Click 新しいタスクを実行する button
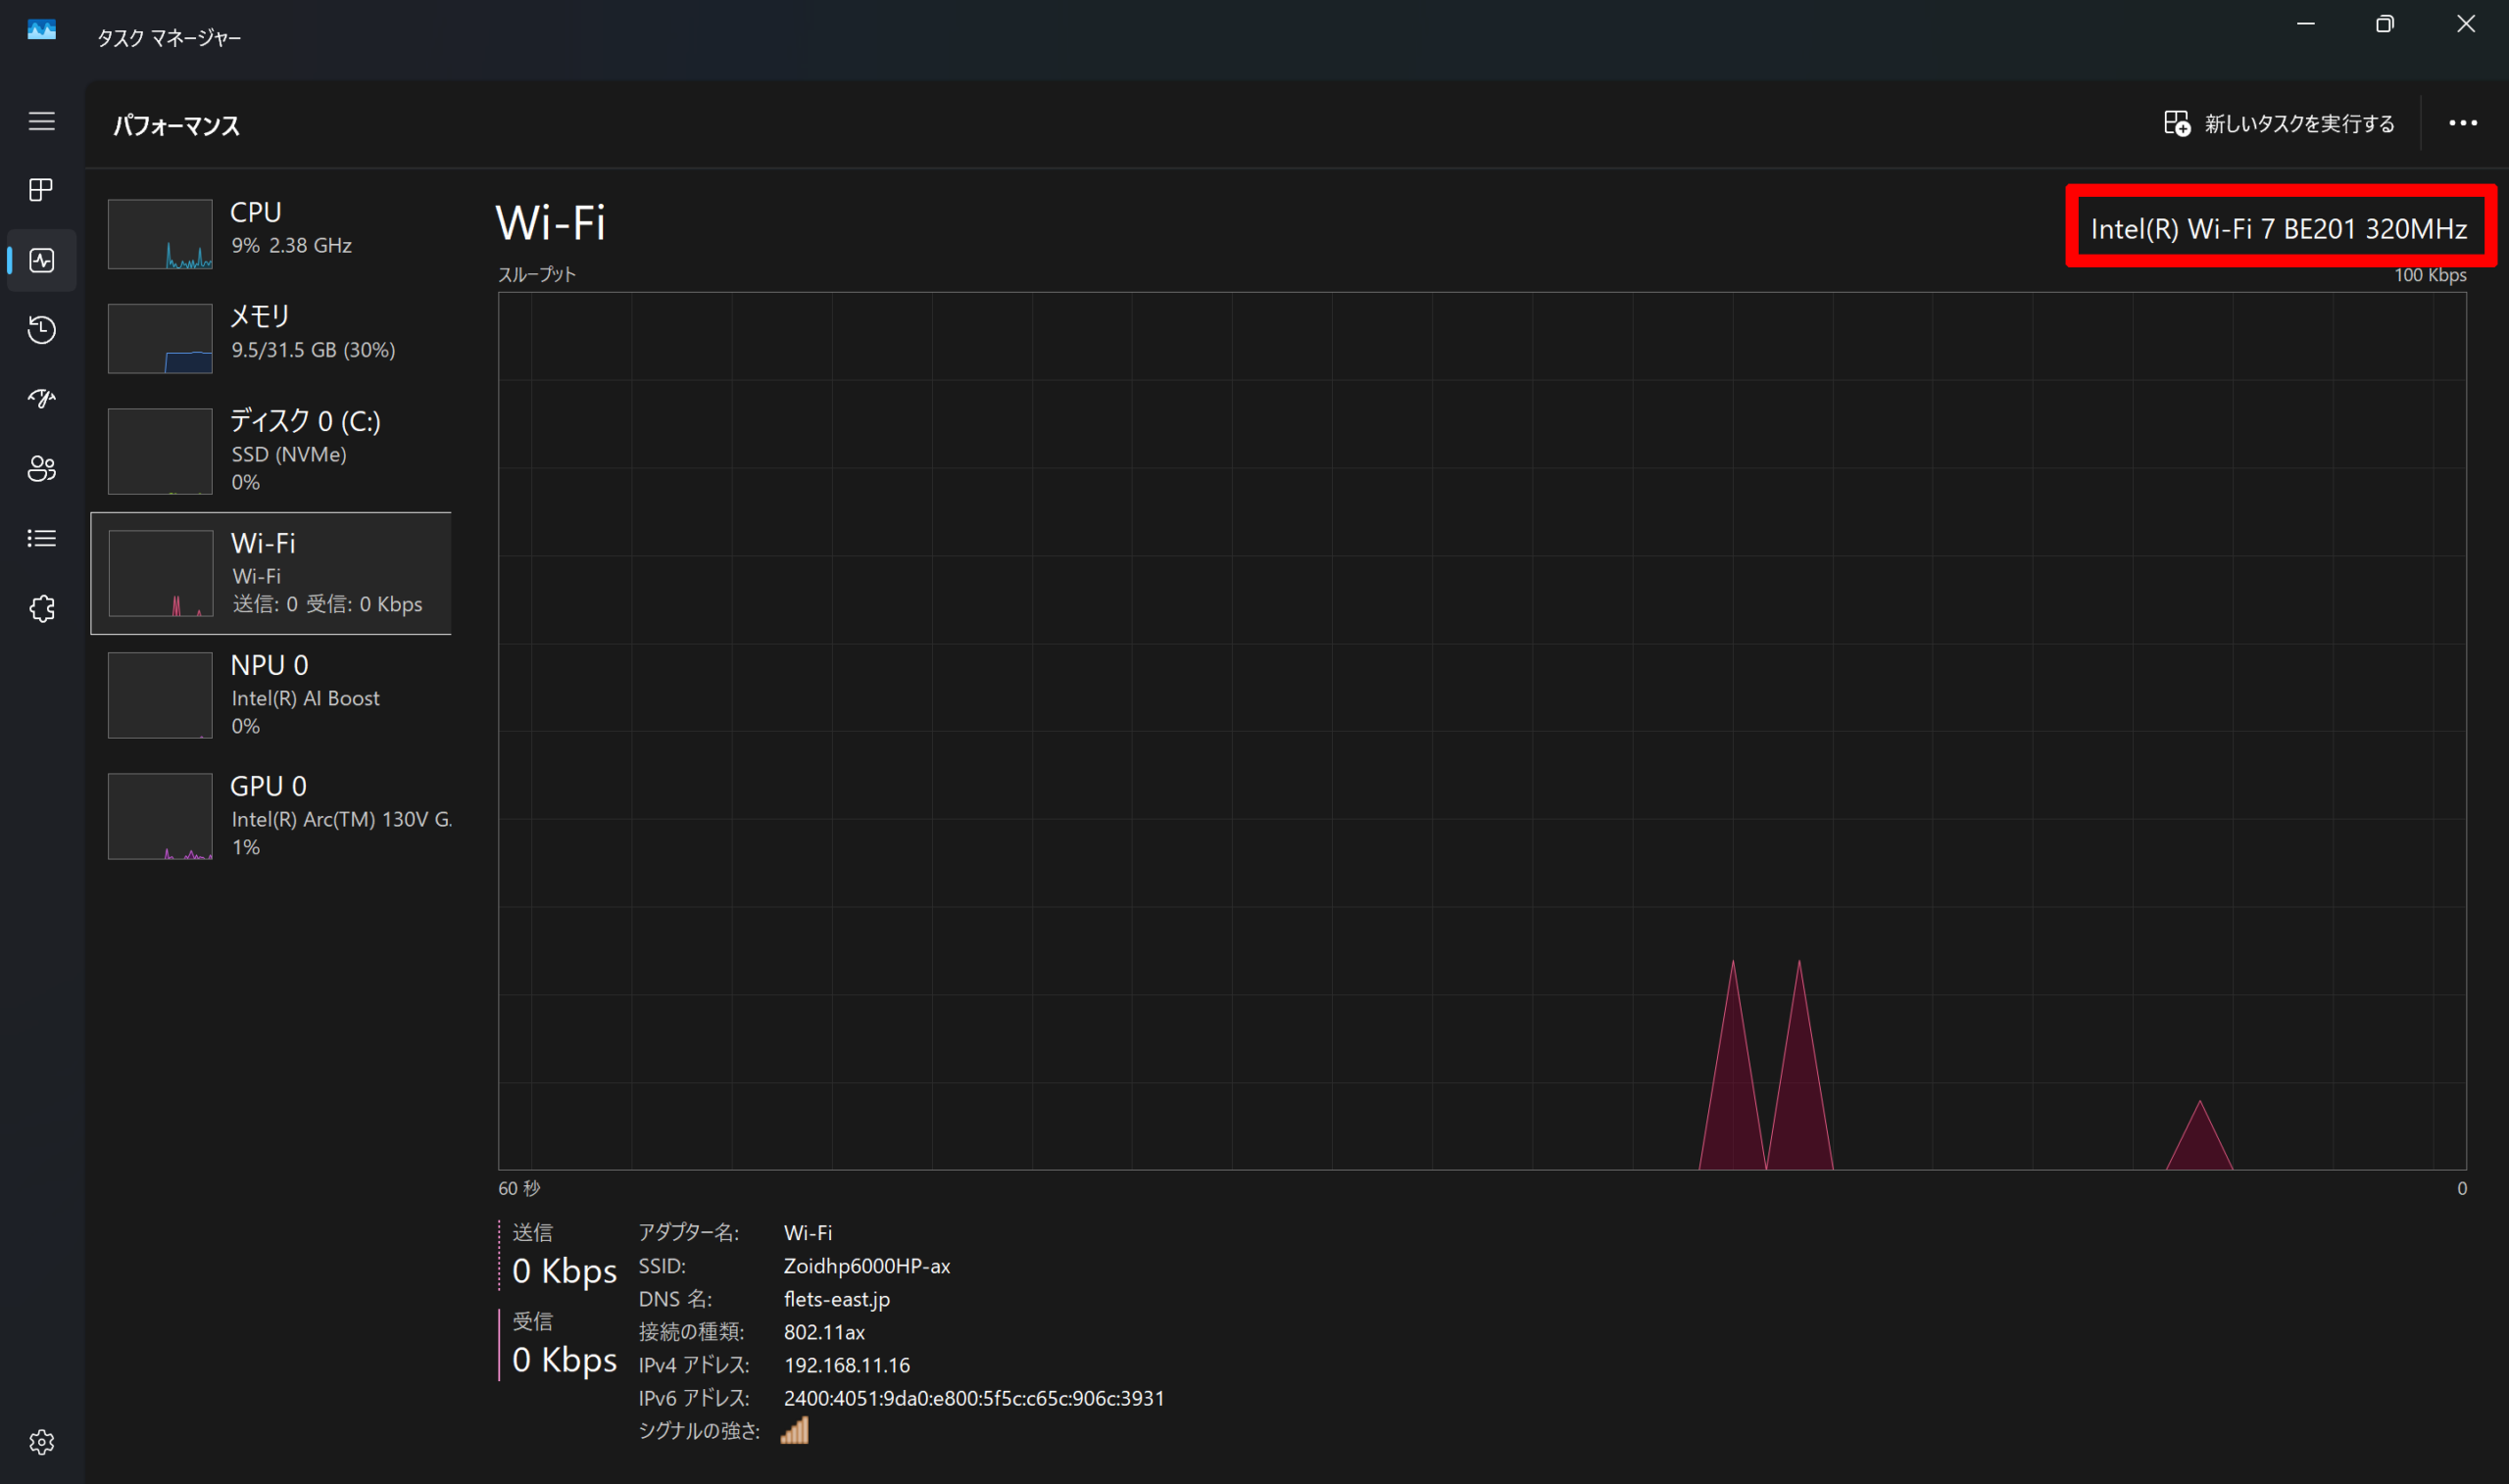This screenshot has width=2509, height=1484. 2279,124
